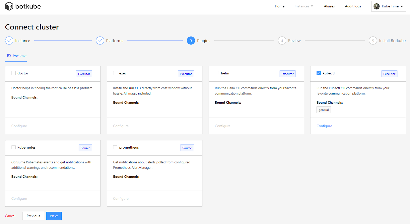This screenshot has height=224, width=410.
Task: Click the Previous button
Action: point(33,216)
